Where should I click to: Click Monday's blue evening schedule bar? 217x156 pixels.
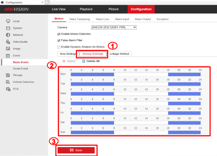point(184,74)
